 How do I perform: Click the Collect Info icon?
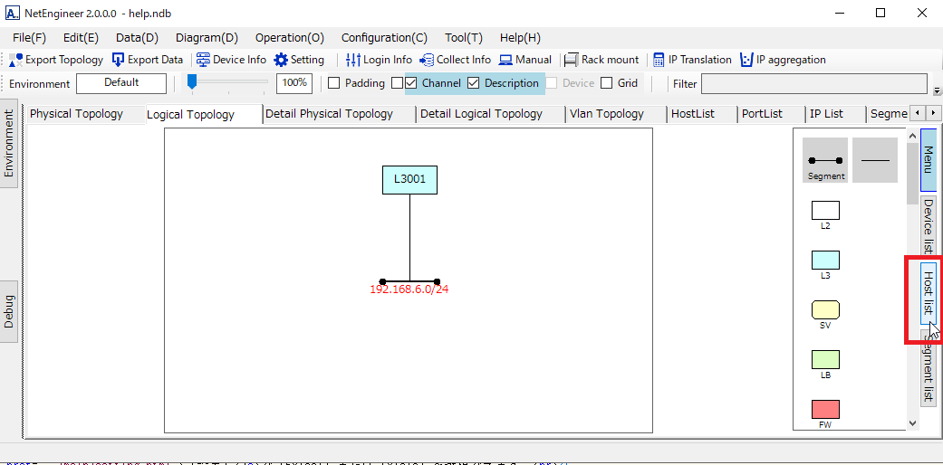pyautogui.click(x=427, y=60)
